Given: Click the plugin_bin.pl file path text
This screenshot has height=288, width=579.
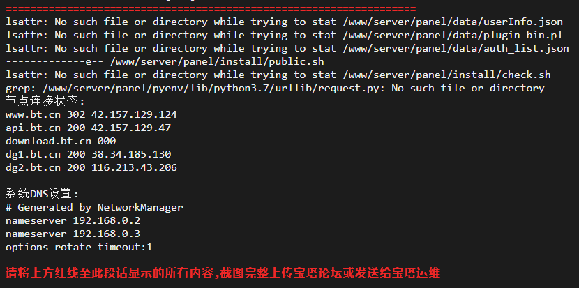Looking at the screenshot, I should tap(453, 36).
